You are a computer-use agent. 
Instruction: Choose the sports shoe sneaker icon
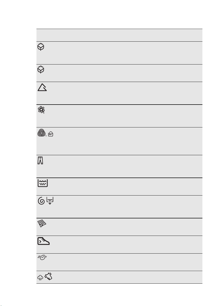click(x=43, y=241)
